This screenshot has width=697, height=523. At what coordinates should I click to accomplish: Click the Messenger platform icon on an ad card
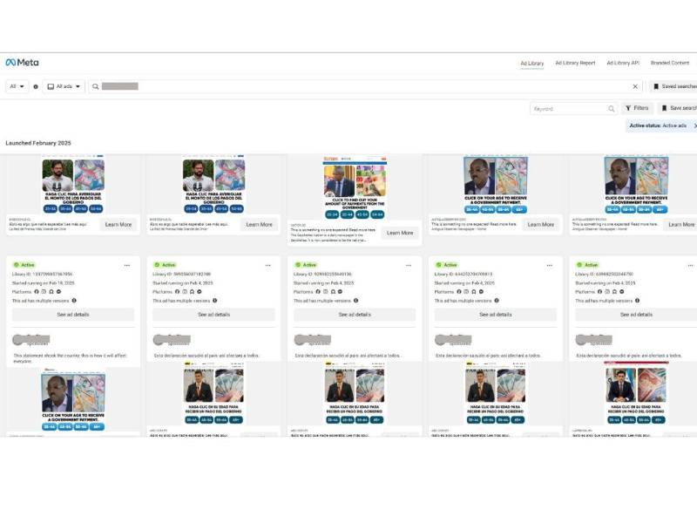pyautogui.click(x=51, y=291)
